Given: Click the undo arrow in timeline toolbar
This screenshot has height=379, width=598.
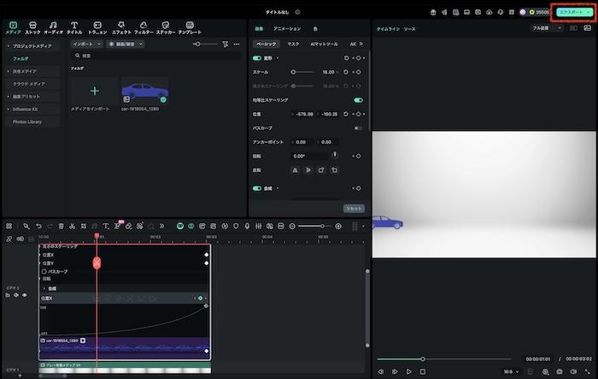Looking at the screenshot, I should (39, 226).
